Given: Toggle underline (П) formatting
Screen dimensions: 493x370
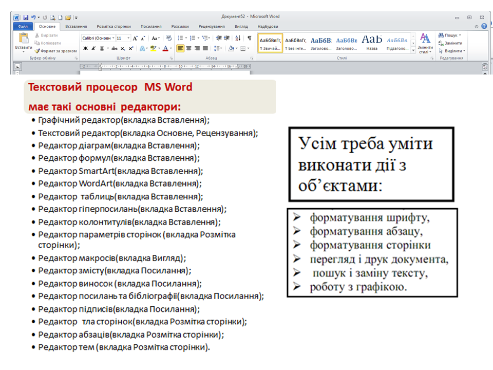Looking at the screenshot, I should (x=102, y=48).
